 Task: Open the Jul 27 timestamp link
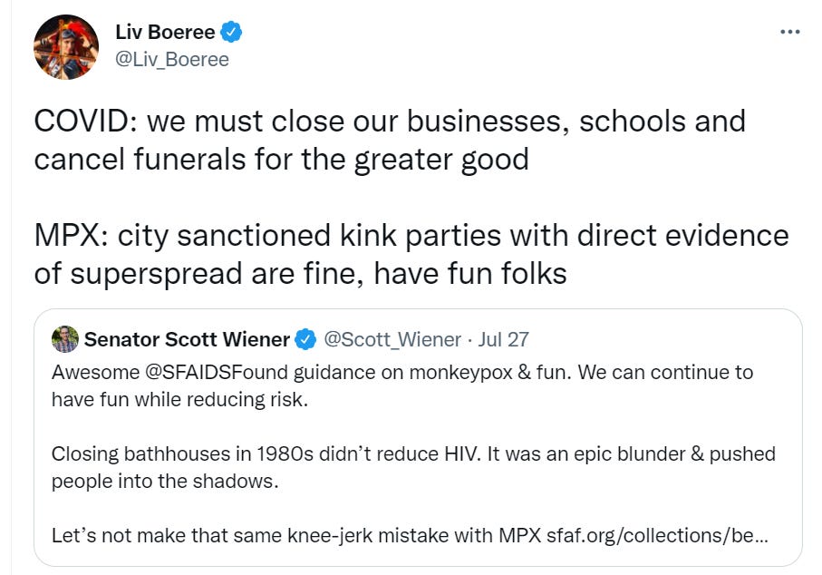505,340
